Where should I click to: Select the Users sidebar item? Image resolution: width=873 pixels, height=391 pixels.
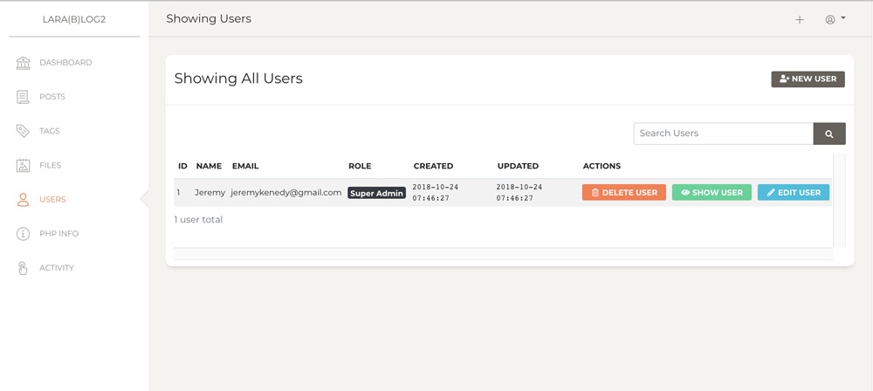coord(52,199)
